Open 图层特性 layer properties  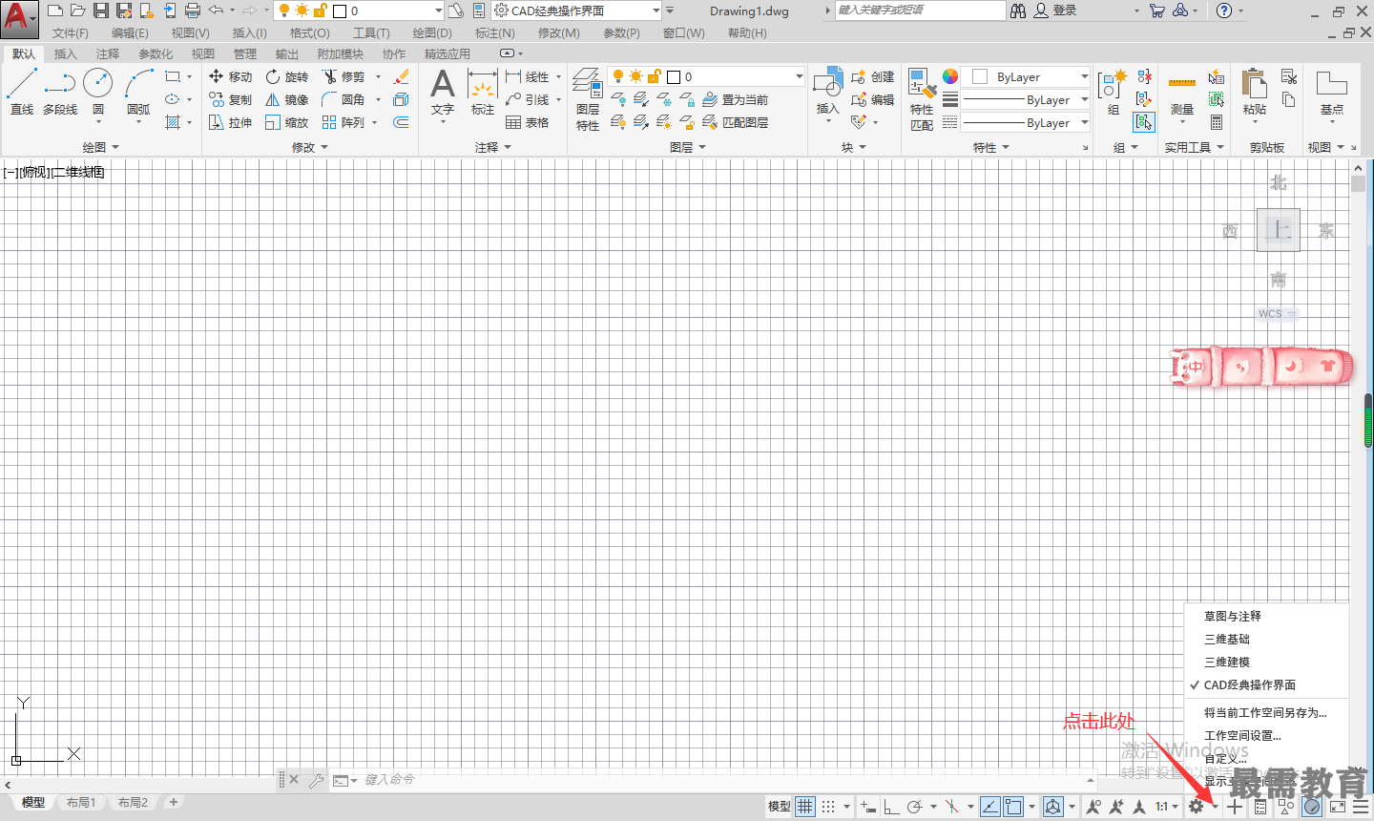point(588,99)
